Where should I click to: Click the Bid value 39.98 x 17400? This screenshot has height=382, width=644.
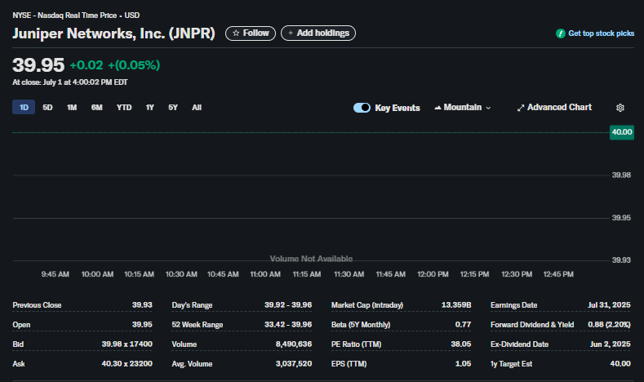(127, 344)
